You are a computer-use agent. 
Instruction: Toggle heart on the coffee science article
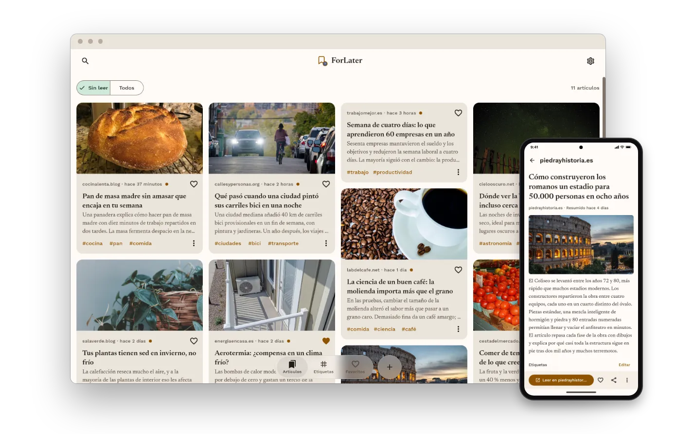pyautogui.click(x=458, y=270)
